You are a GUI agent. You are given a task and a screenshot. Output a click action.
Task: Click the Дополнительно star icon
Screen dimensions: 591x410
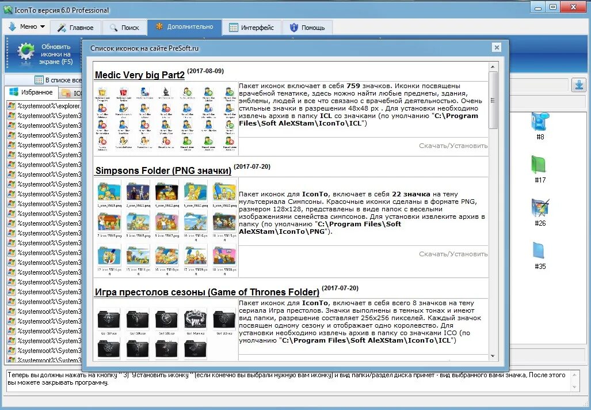(x=159, y=26)
